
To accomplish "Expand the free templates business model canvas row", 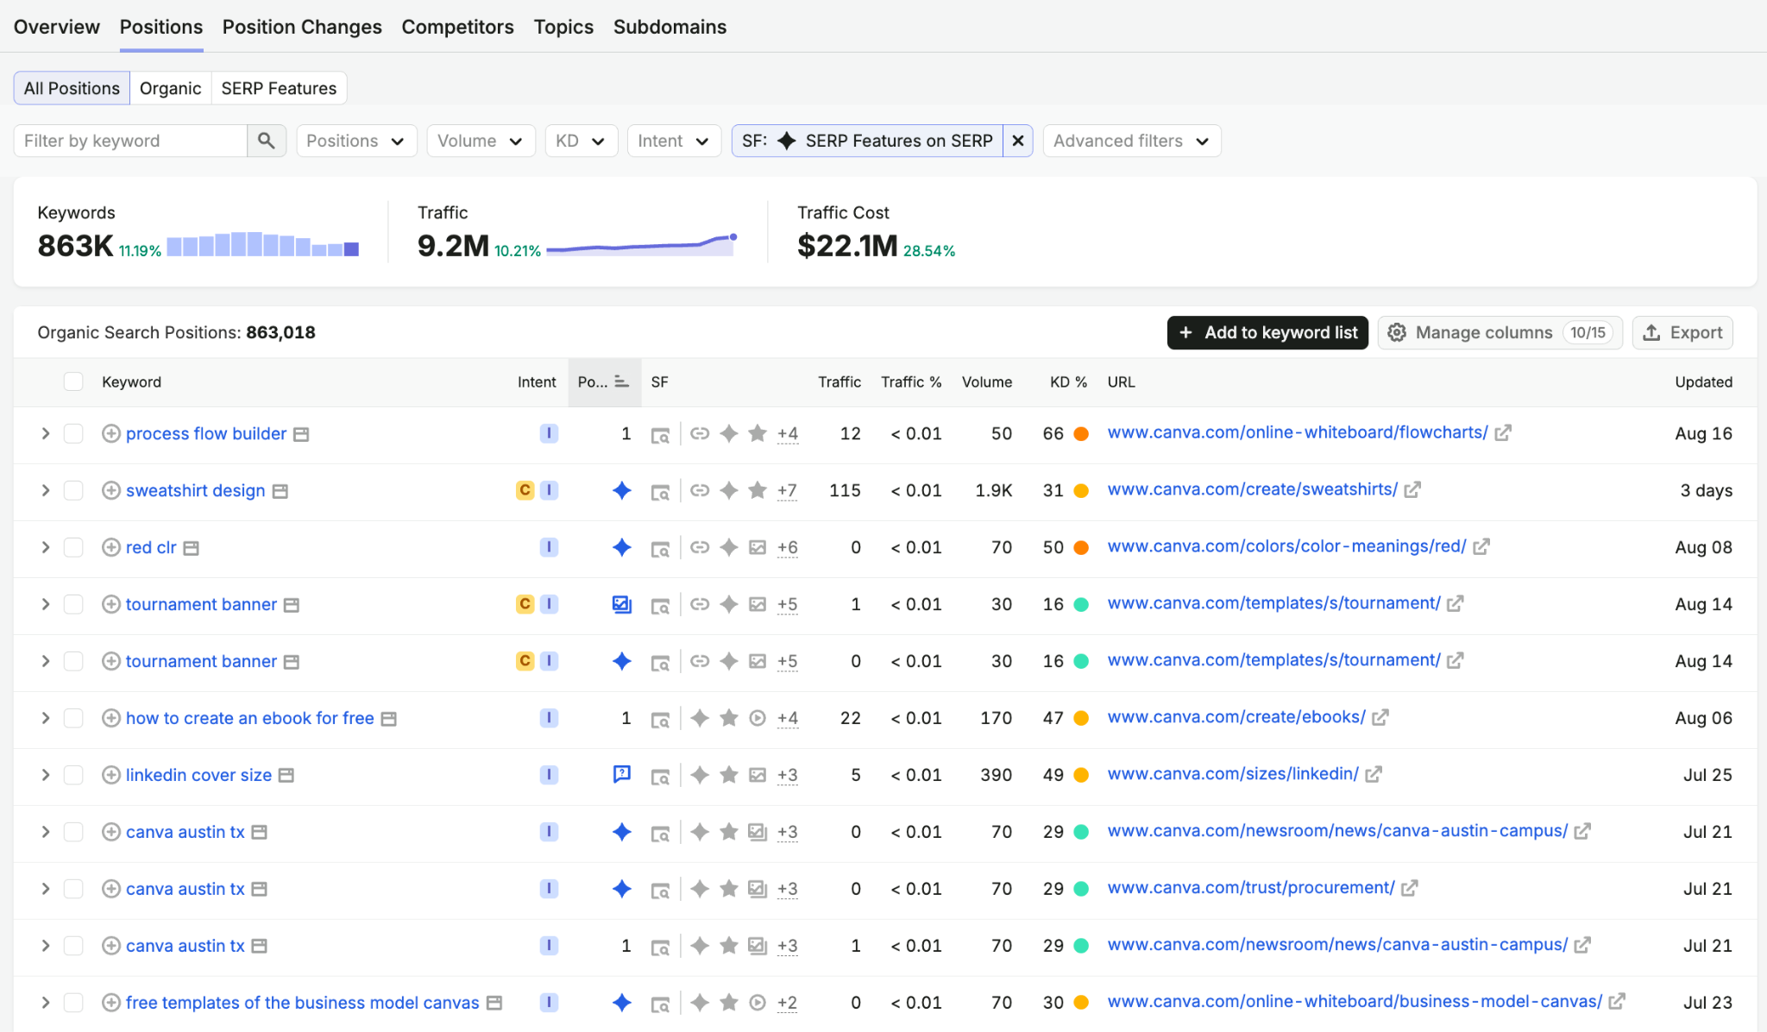I will (46, 1003).
